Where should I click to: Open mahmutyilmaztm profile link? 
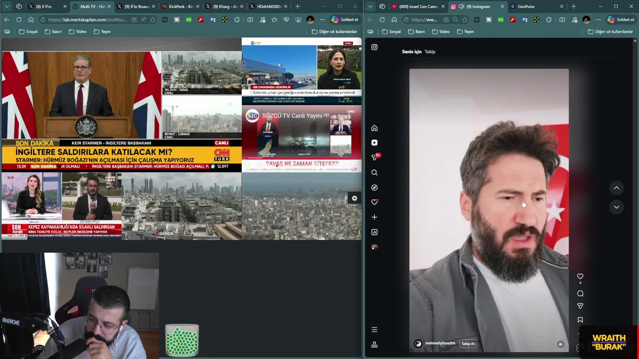440,344
